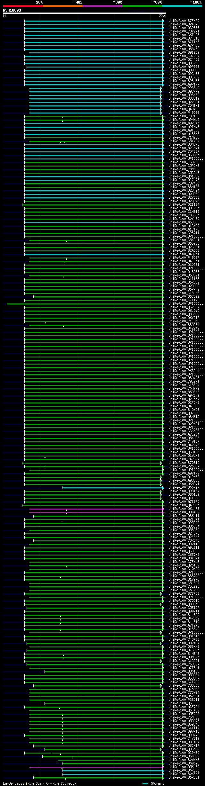205x786 pixels.
Task: Select hit label UniRef100_B4LSR9
Action: coord(184,615)
